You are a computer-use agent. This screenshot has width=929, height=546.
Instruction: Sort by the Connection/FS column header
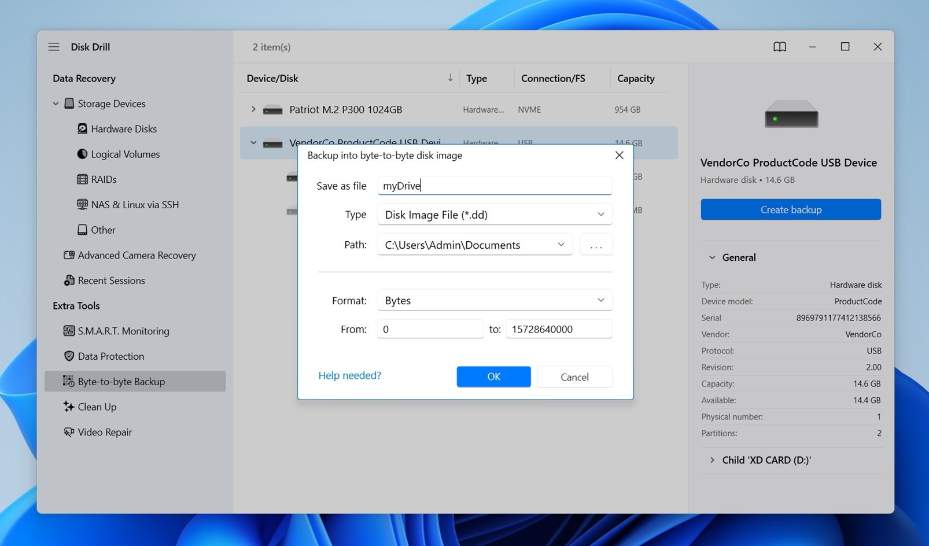(x=553, y=78)
